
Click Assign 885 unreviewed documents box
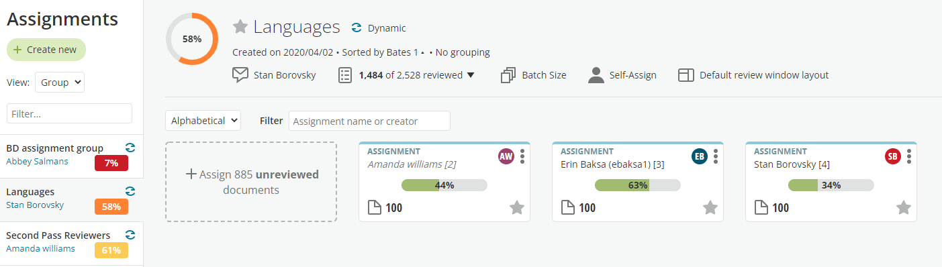pos(251,182)
